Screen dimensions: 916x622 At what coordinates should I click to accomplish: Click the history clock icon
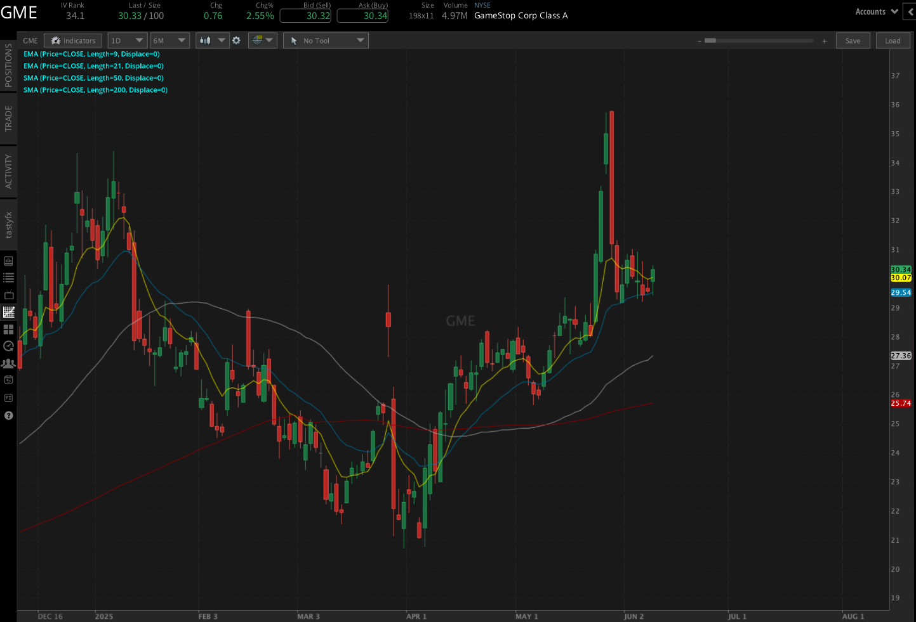click(9, 345)
